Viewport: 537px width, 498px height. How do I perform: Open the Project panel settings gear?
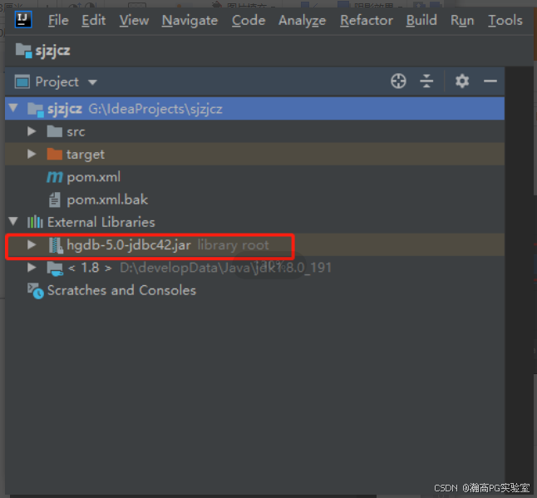click(x=462, y=81)
